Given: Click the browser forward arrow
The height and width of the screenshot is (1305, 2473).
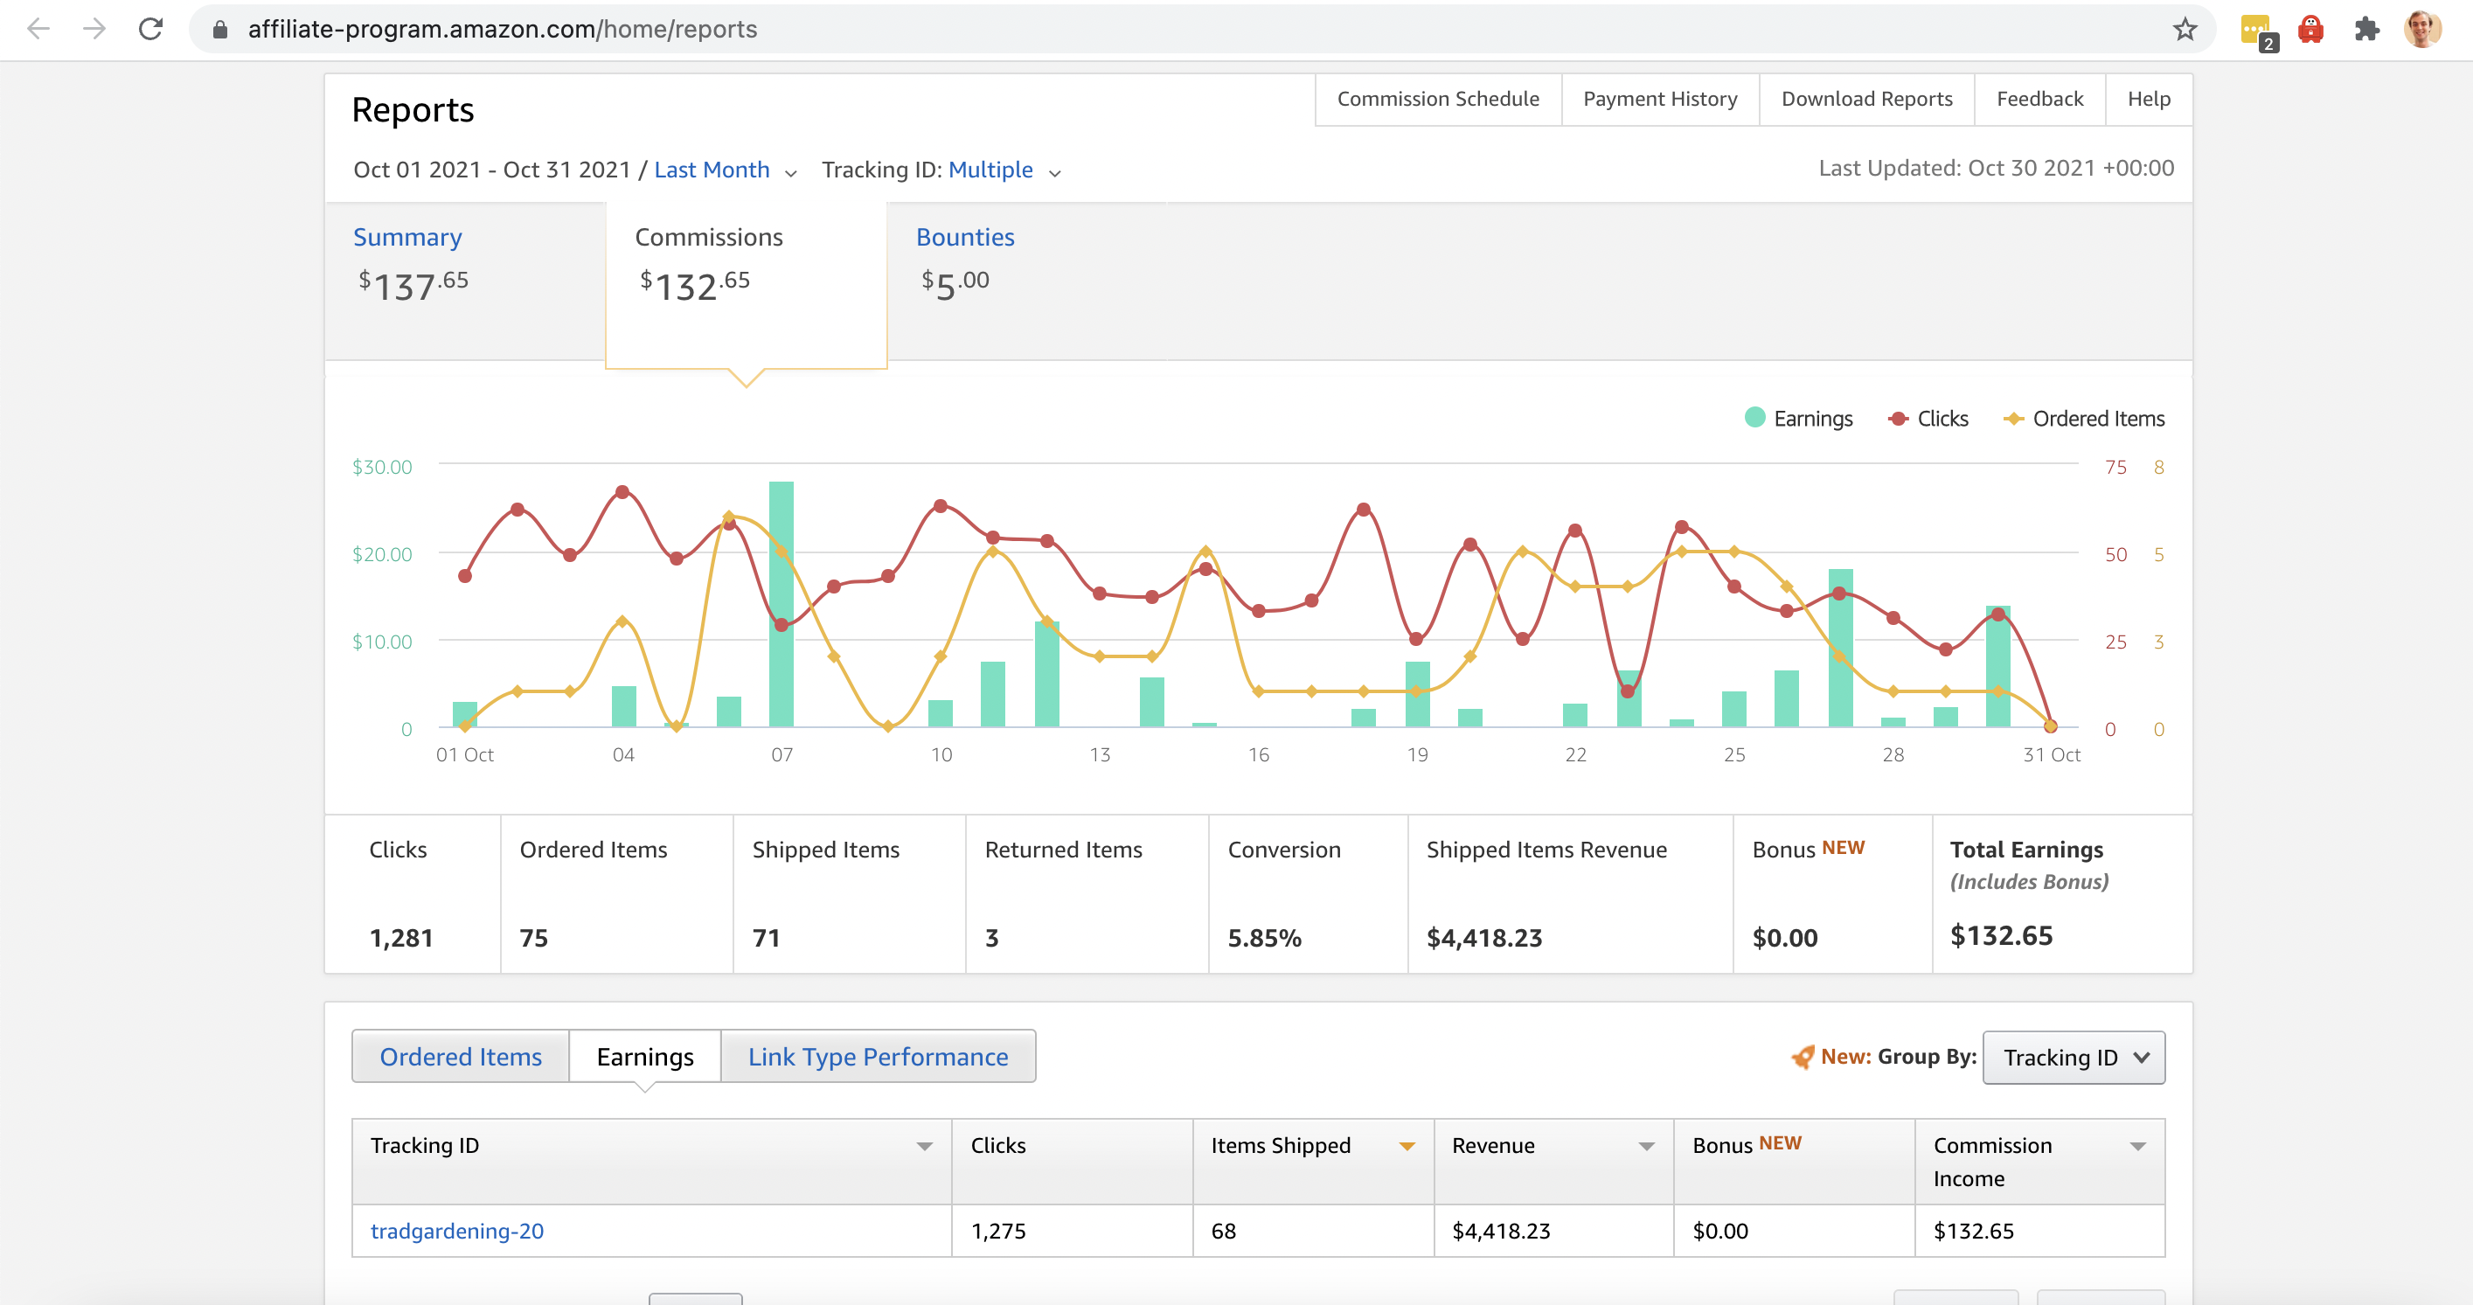Looking at the screenshot, I should (94, 29).
